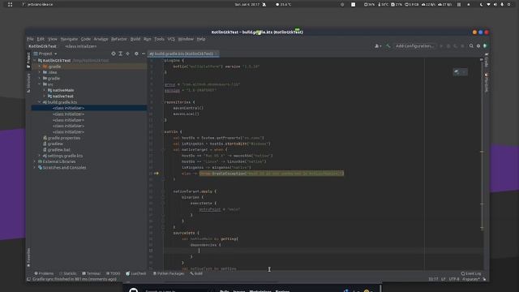Image resolution: width=519 pixels, height=292 pixels.
Task: Click the intention bulb in gutter
Action: (157, 173)
